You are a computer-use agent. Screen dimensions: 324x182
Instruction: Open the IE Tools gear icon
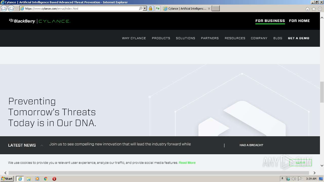(320, 9)
